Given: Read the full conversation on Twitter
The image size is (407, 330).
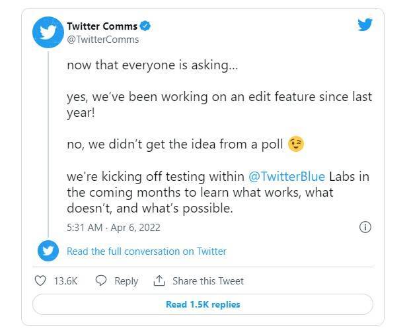Looking at the screenshot, I should tap(147, 251).
